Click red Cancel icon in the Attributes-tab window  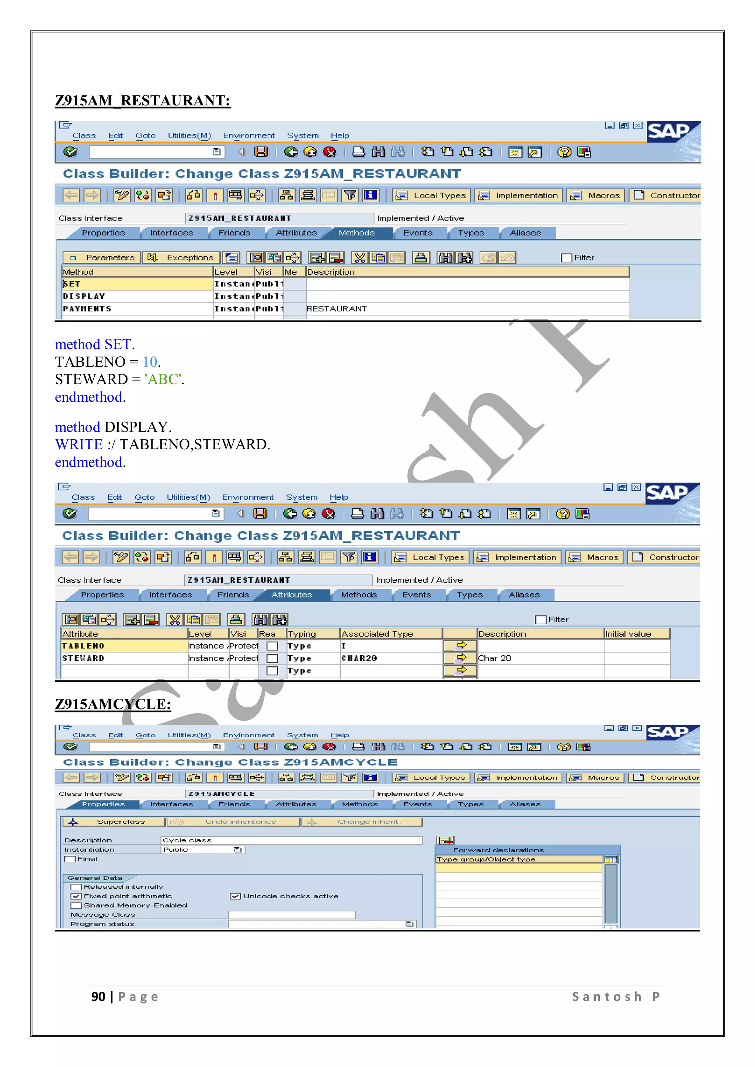pos(328,513)
